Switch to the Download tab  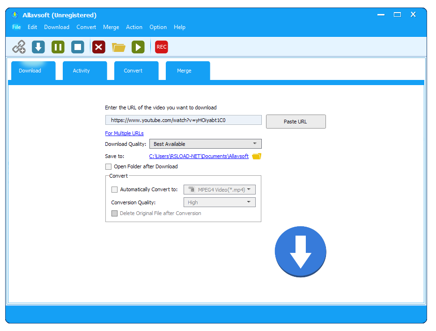click(33, 71)
